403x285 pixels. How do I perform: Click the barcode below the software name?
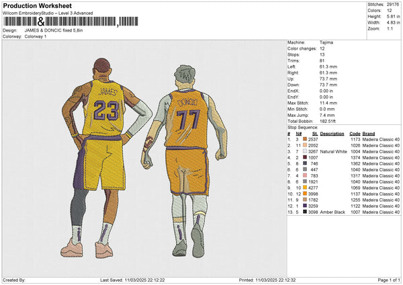pos(60,22)
